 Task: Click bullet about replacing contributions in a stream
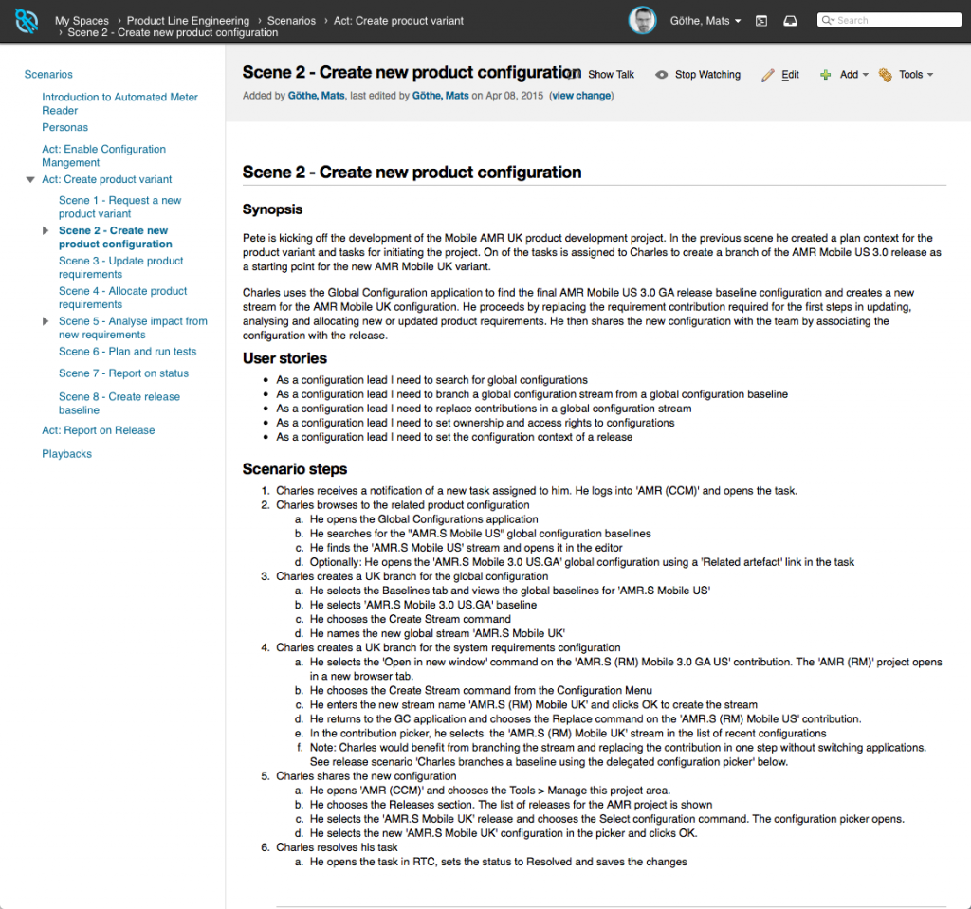pyautogui.click(x=484, y=409)
